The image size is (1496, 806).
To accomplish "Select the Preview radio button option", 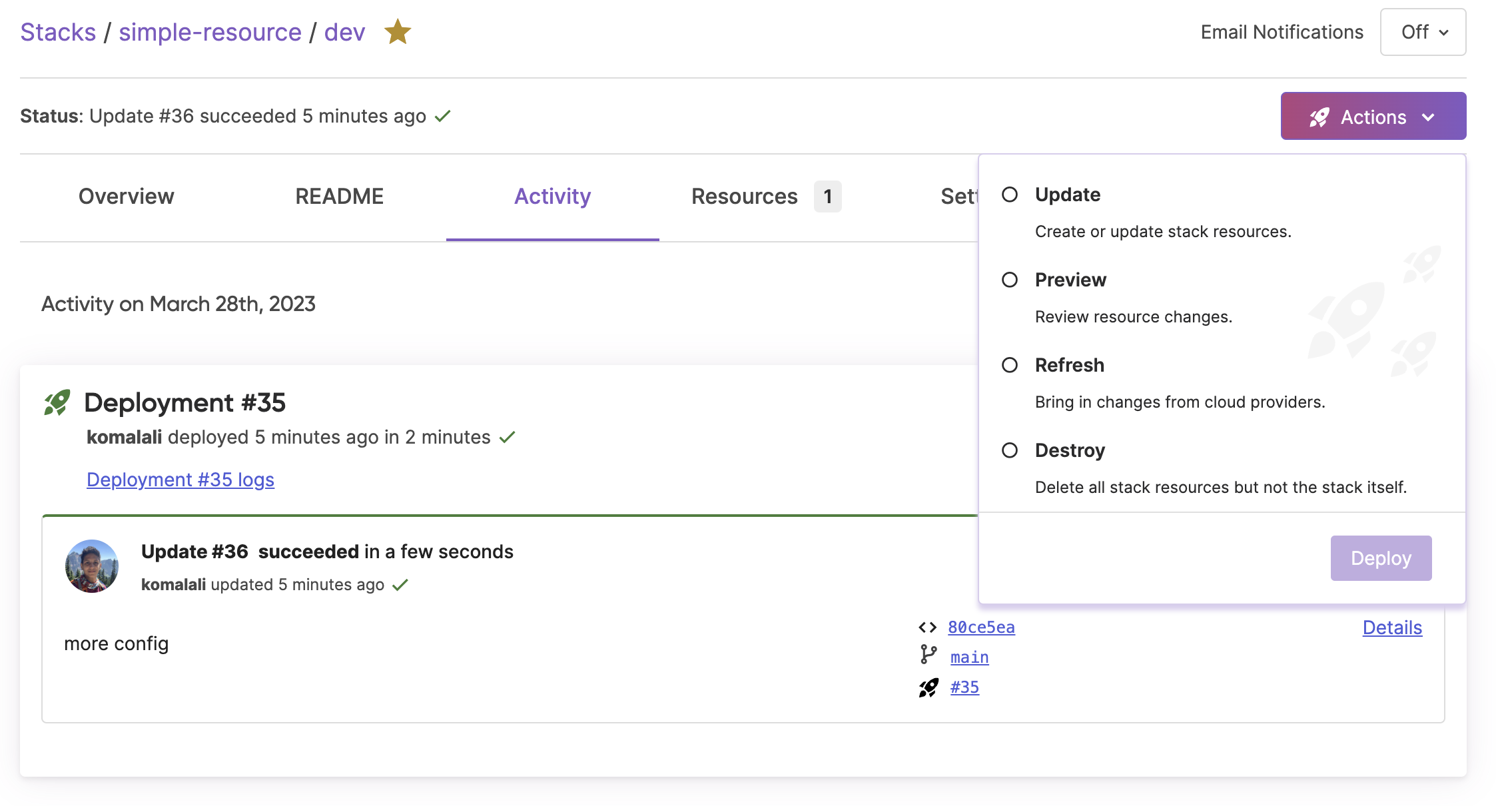I will [1012, 280].
